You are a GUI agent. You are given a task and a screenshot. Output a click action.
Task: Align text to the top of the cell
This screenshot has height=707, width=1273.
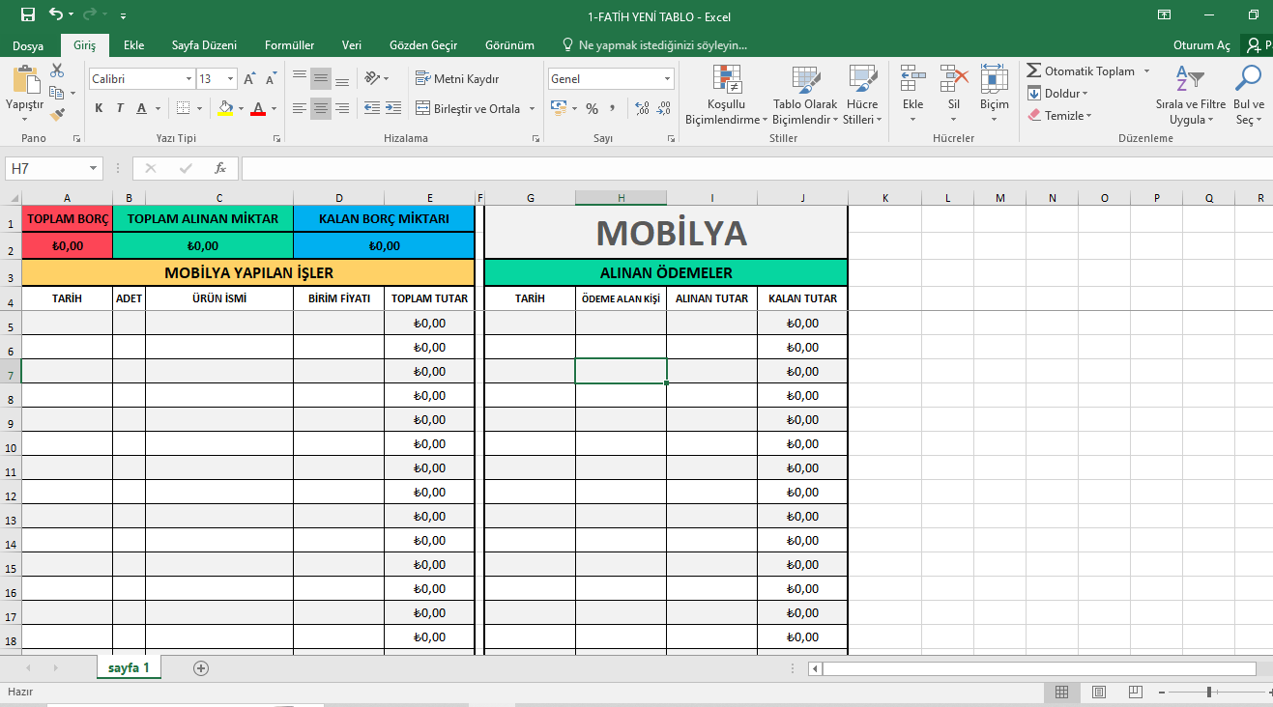300,78
